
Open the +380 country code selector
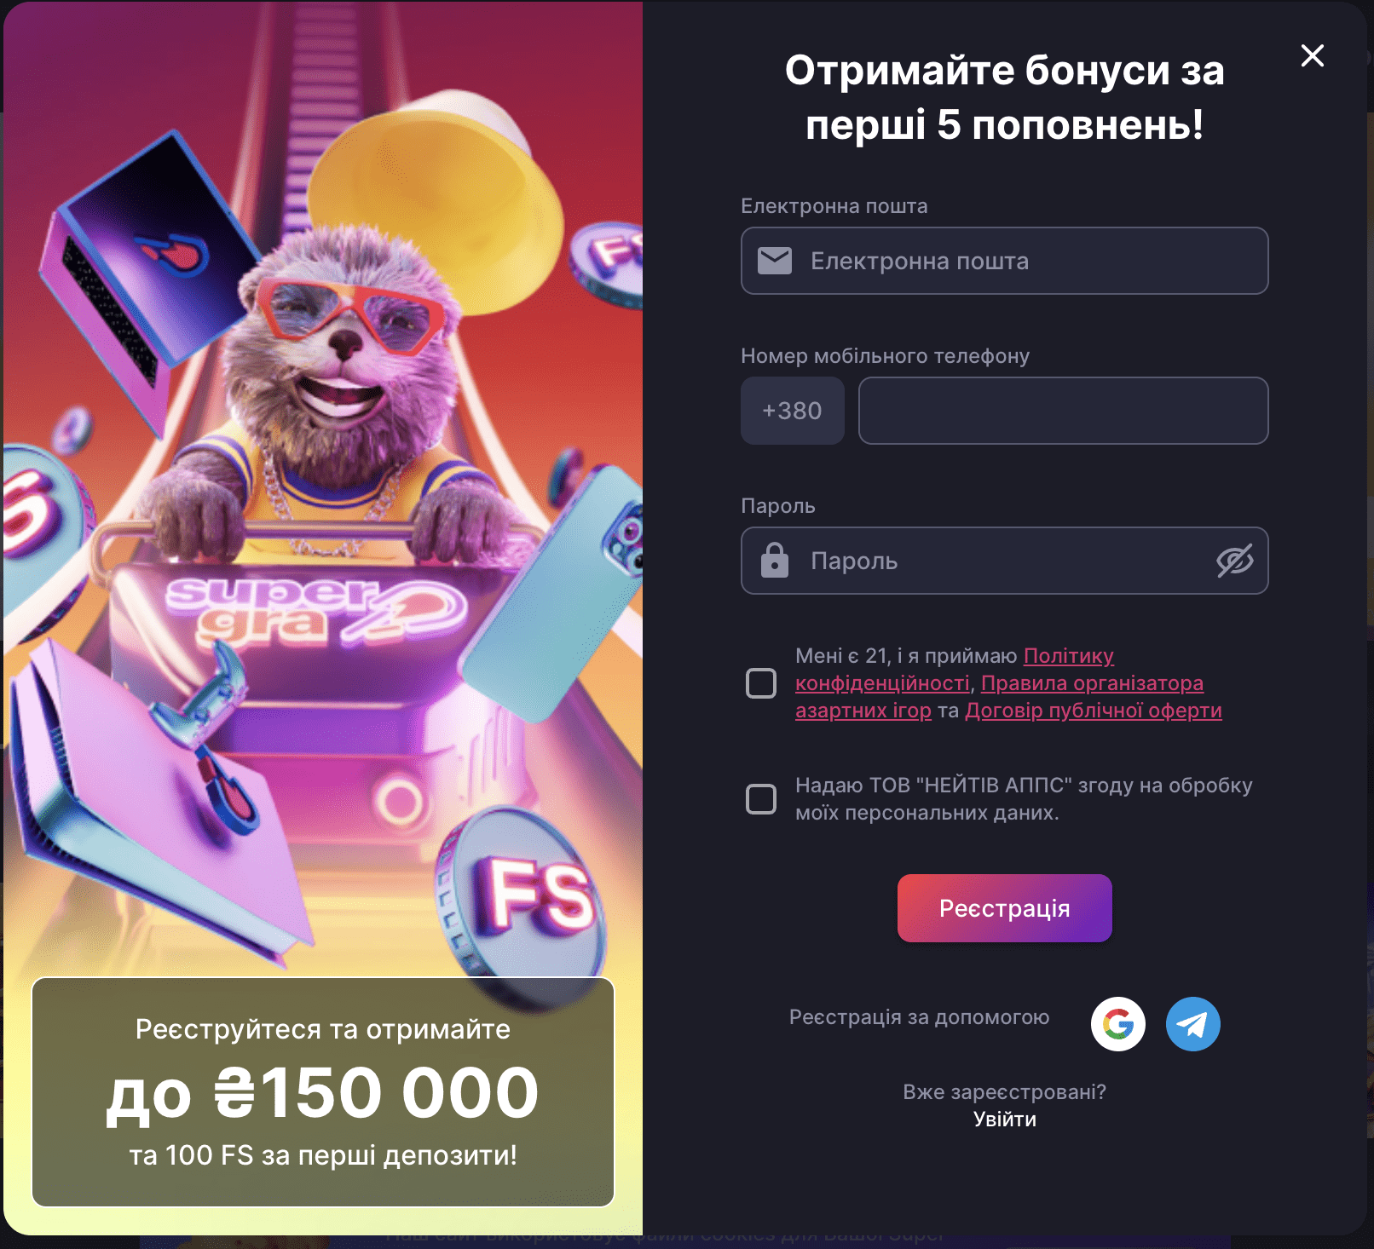[x=792, y=411]
